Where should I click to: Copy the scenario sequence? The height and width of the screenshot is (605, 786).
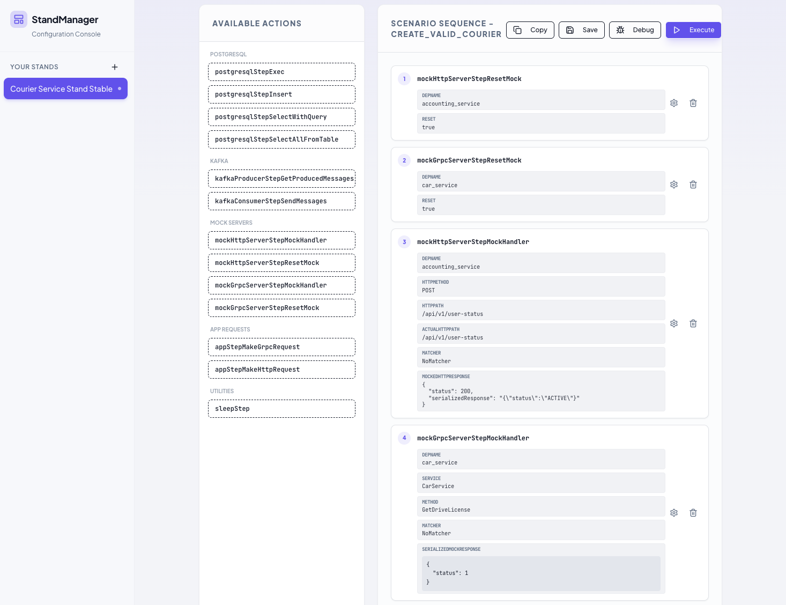[530, 30]
